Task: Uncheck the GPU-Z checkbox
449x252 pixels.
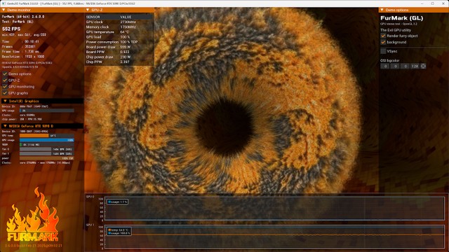Action: click(x=5, y=80)
